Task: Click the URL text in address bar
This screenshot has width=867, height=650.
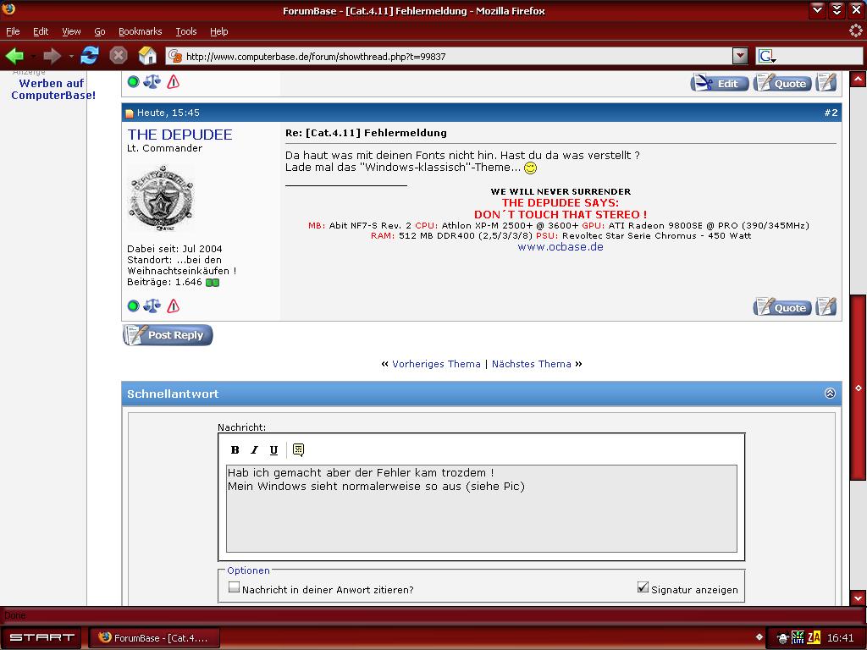Action: pyautogui.click(x=316, y=57)
